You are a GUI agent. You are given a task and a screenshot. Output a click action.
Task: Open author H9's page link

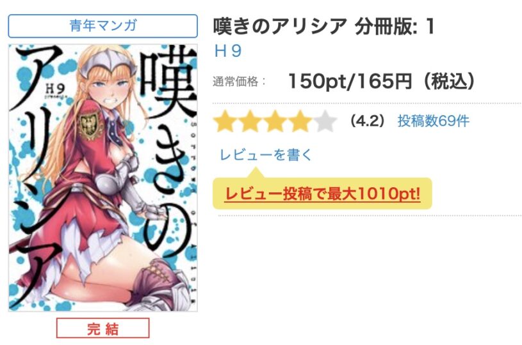228,51
